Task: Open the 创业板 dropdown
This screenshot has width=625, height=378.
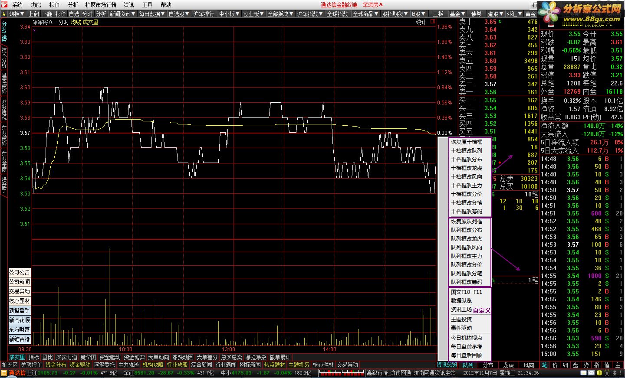Action: tap(254, 14)
